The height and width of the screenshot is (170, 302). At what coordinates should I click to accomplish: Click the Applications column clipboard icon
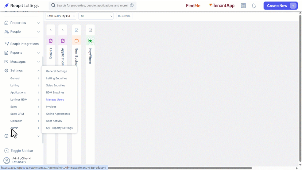tap(63, 41)
